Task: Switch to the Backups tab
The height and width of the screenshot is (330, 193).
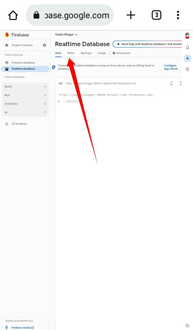Action: pyautogui.click(x=86, y=53)
